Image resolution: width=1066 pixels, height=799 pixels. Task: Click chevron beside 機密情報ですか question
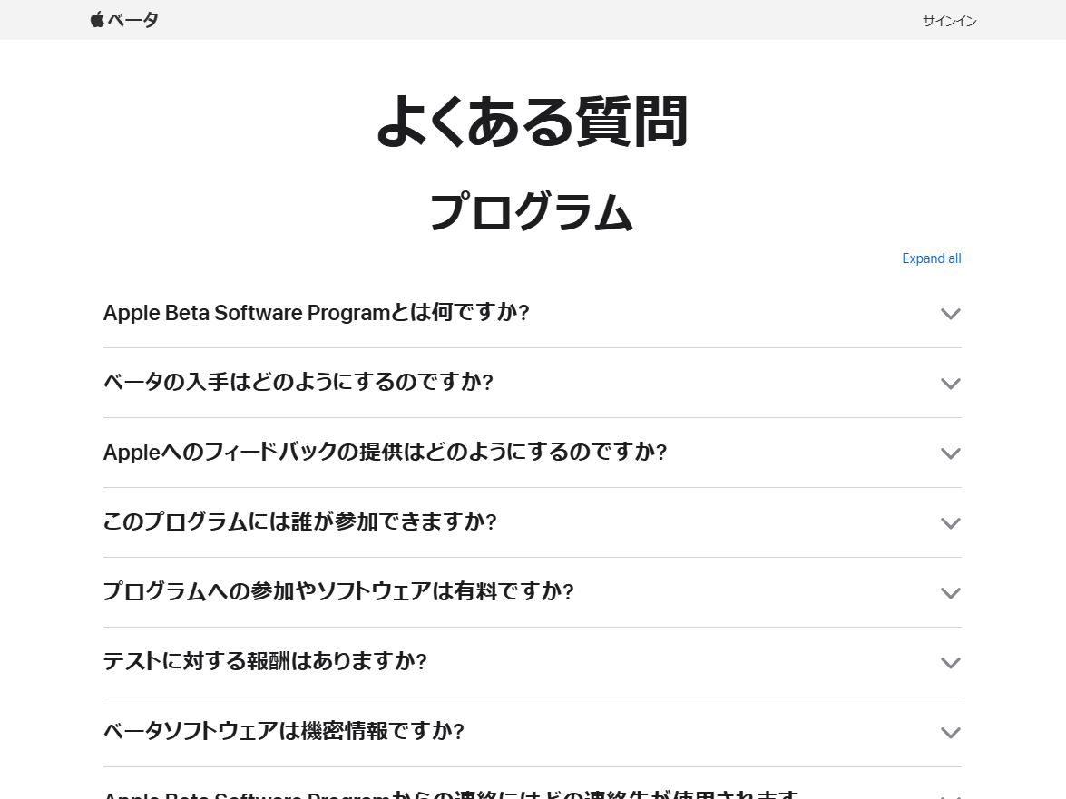coord(951,733)
